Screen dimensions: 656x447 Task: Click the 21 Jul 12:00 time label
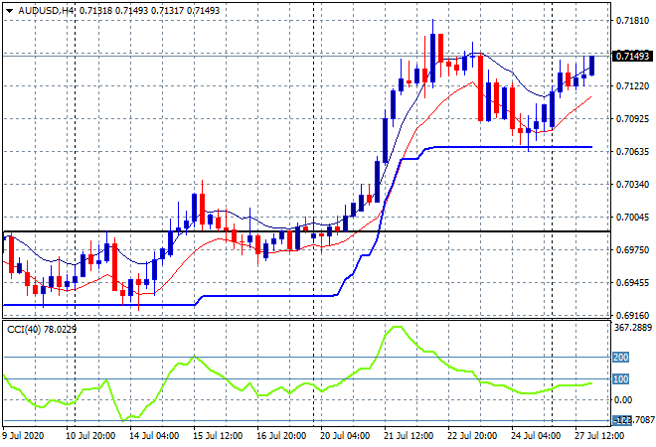click(x=409, y=436)
